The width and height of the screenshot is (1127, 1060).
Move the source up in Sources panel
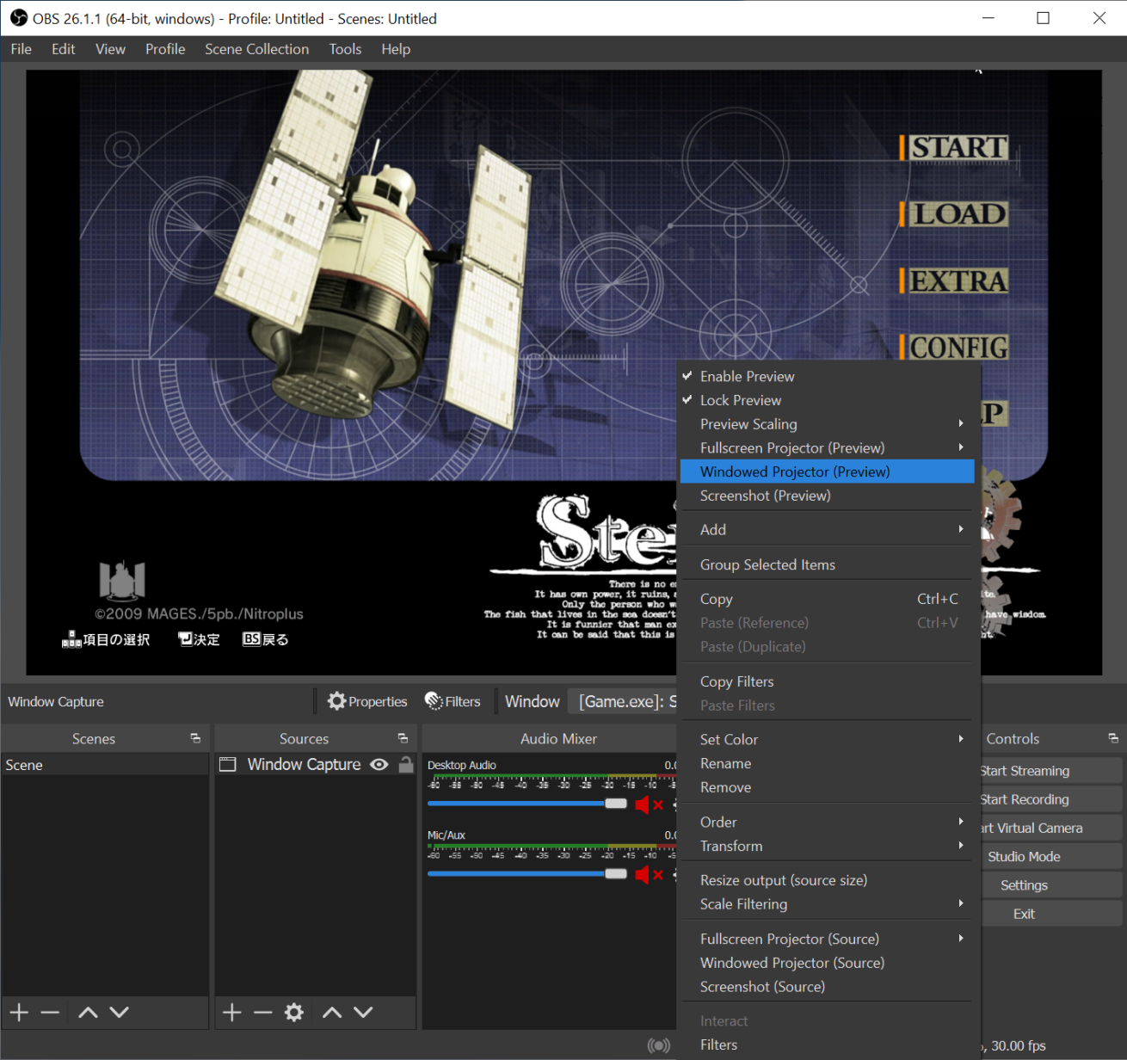pos(332,1013)
